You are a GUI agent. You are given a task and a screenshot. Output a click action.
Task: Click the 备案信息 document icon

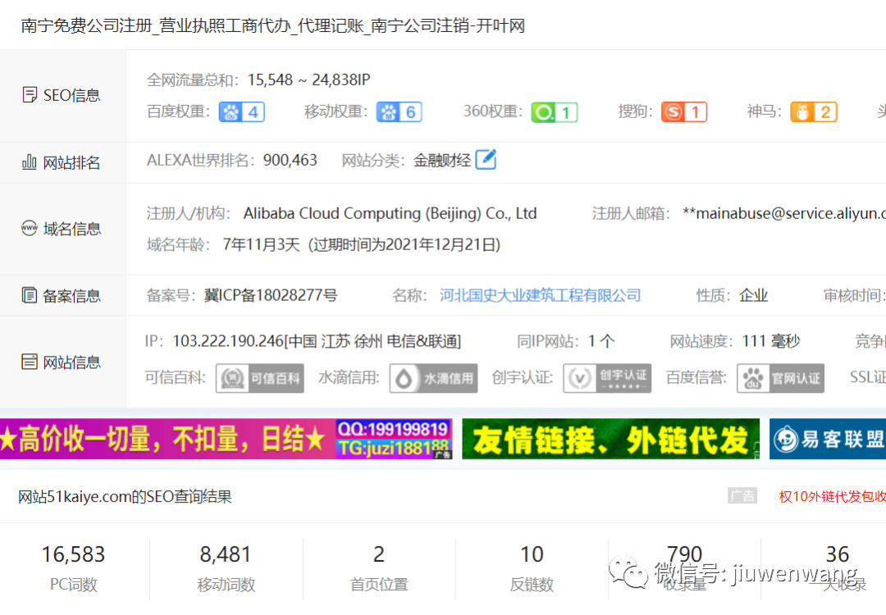point(30,295)
